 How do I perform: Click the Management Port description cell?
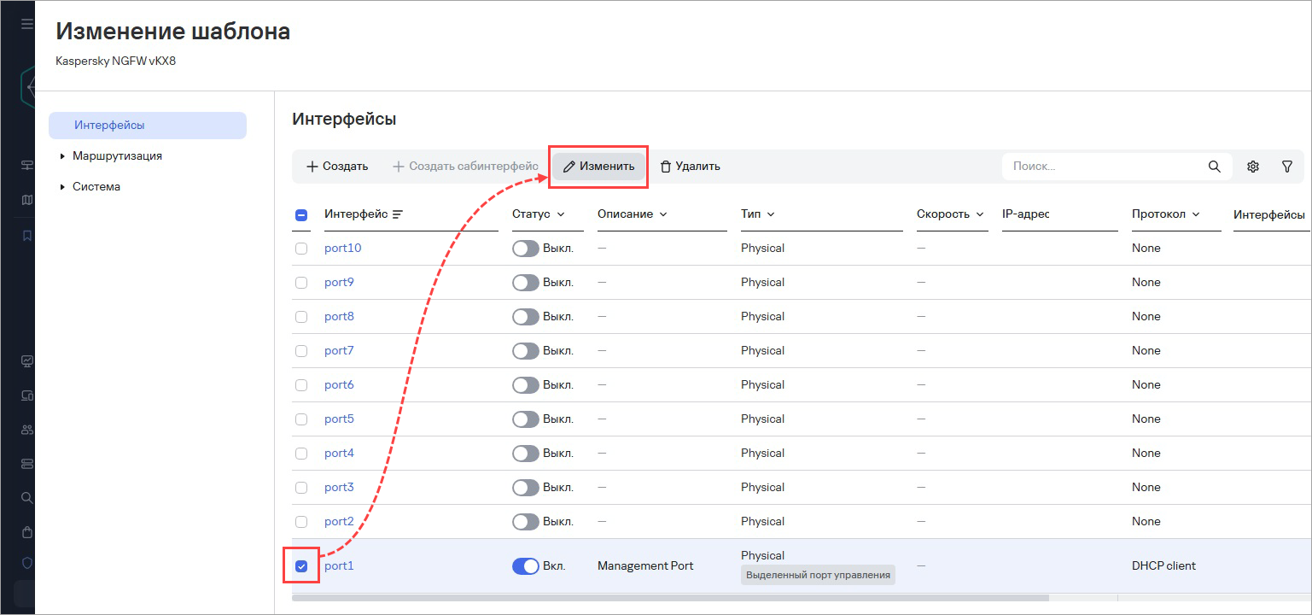click(645, 565)
